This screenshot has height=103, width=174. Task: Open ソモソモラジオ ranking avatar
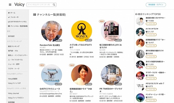pos(140,87)
